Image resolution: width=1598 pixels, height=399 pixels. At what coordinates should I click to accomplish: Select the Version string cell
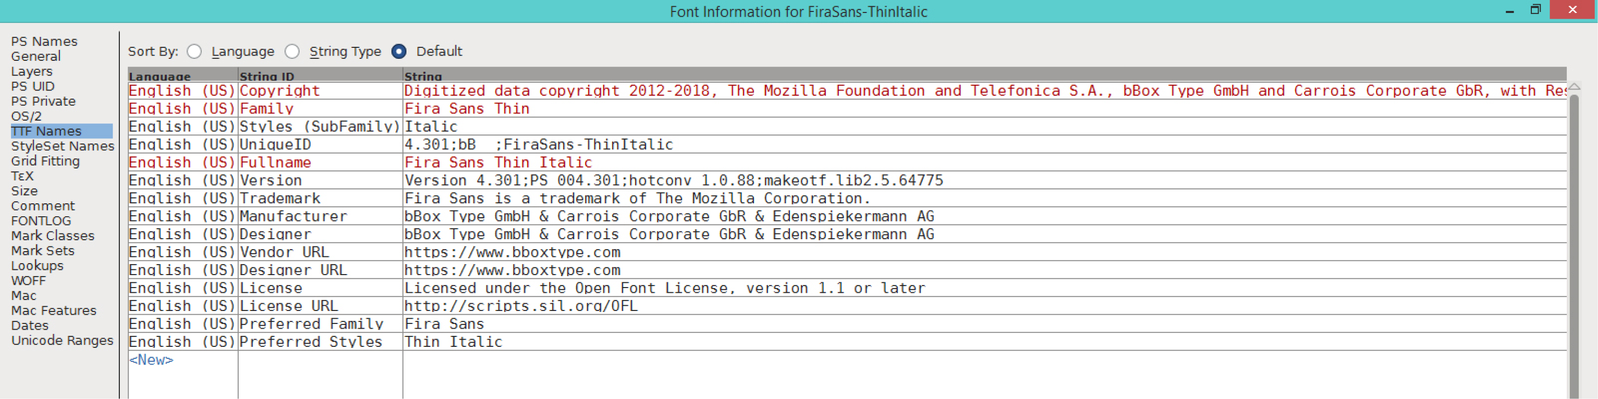984,181
